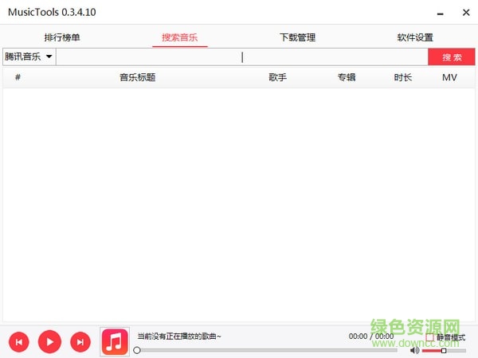Click the 当前没有正在播放的歌曲 status text
Image resolution: width=478 pixels, height=358 pixels.
pyautogui.click(x=179, y=337)
